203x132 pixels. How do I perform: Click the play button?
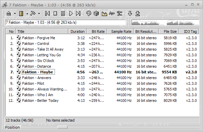pyautogui.click(x=71, y=13)
